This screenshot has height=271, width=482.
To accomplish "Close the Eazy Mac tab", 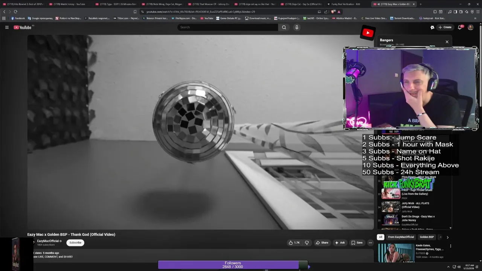I will point(413,4).
